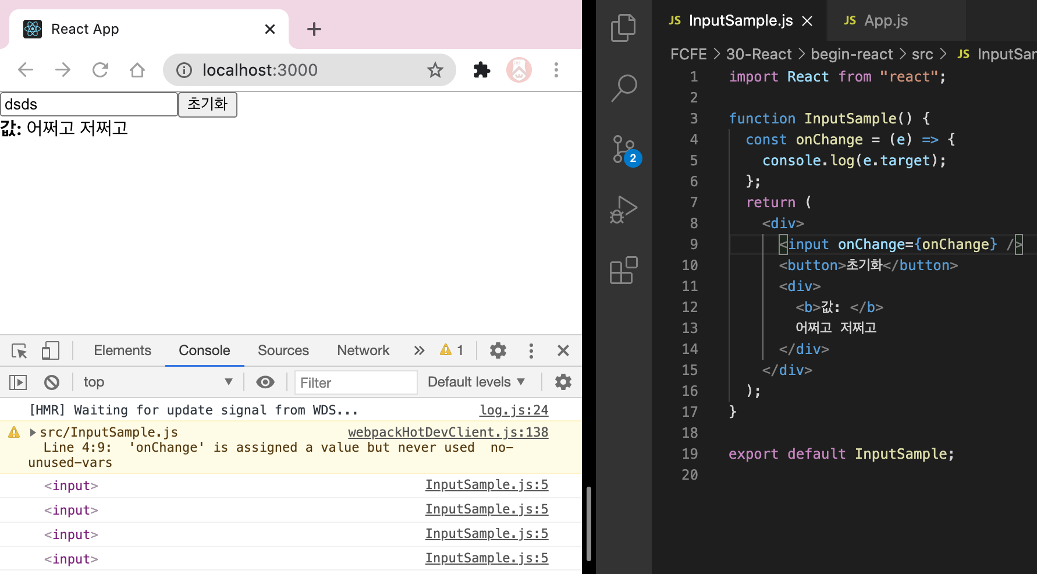
Task: Open Extensions icon in activity bar
Action: pos(623,270)
